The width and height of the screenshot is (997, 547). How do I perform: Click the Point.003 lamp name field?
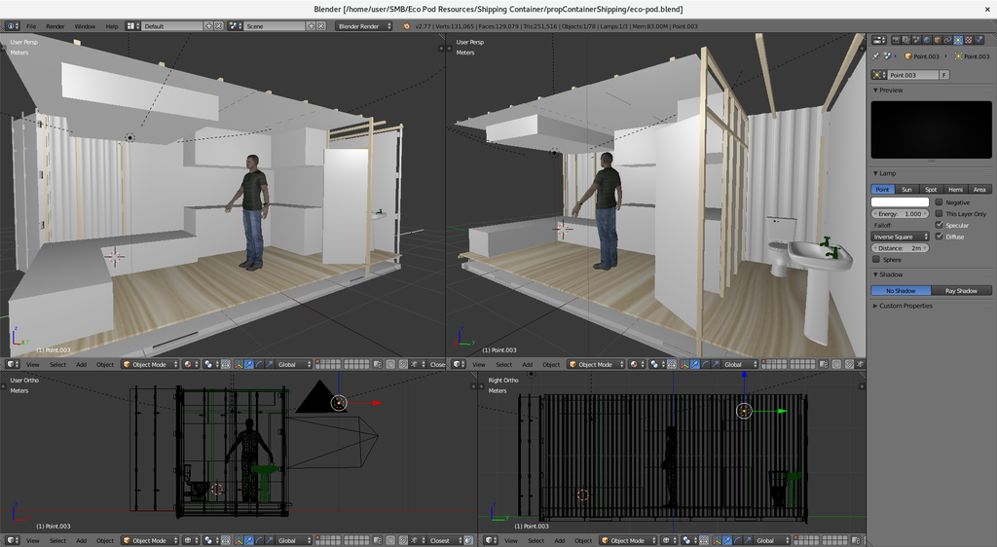pyautogui.click(x=913, y=75)
